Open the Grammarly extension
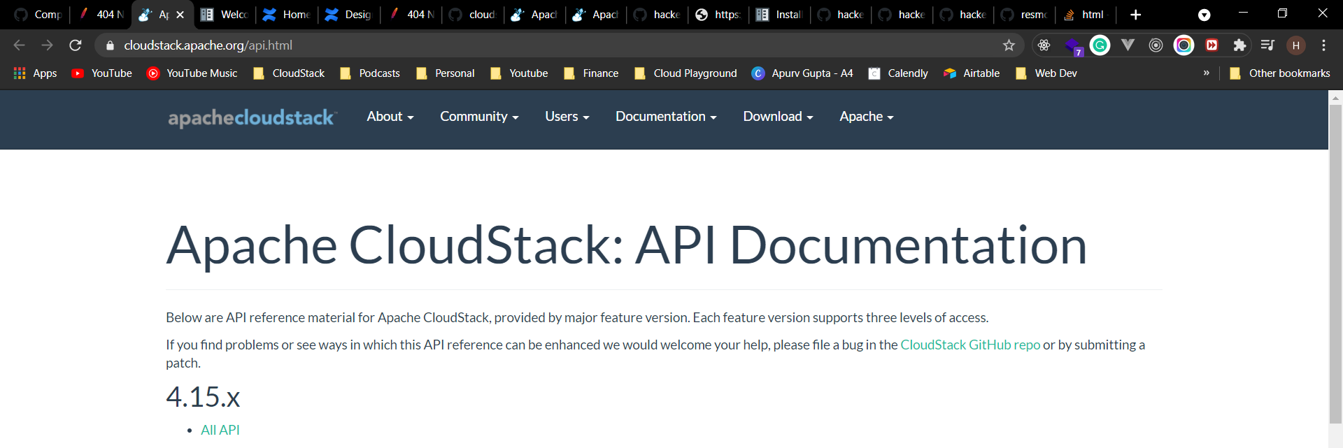Screen dimensions: 1343x448 click(x=1100, y=45)
